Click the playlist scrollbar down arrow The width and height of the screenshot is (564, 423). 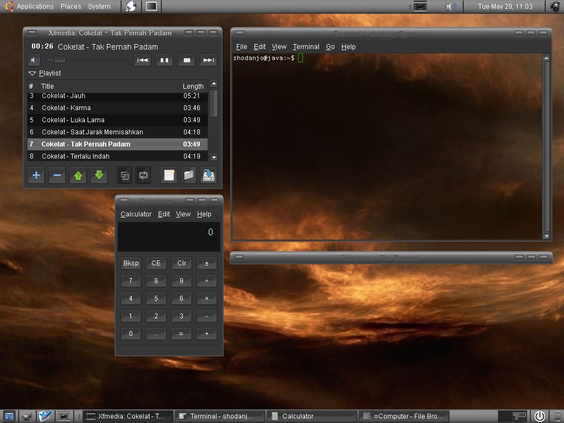point(214,157)
